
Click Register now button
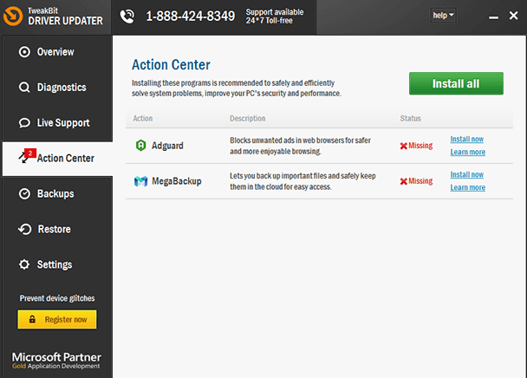coord(57,320)
